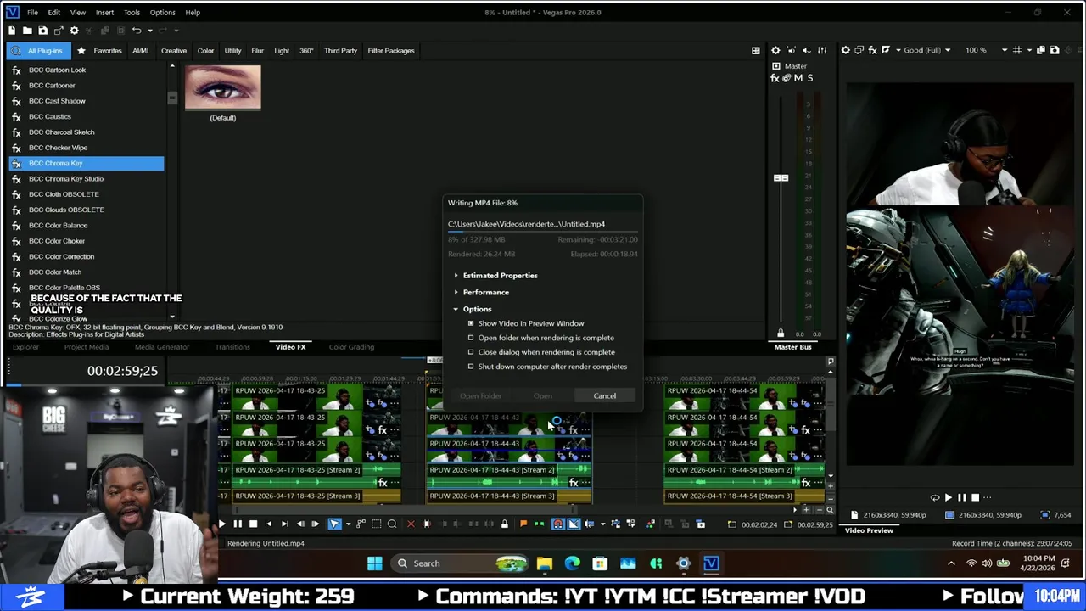Check Open folder when rendering is complete
Image resolution: width=1086 pixels, height=611 pixels.
tap(471, 338)
